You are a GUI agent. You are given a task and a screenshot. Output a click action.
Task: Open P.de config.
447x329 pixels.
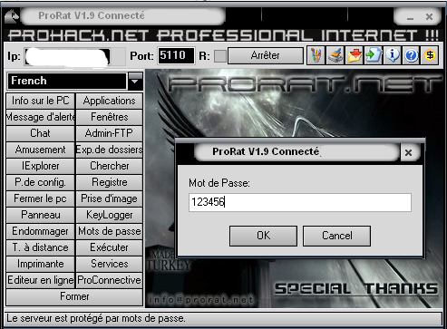click(x=41, y=182)
